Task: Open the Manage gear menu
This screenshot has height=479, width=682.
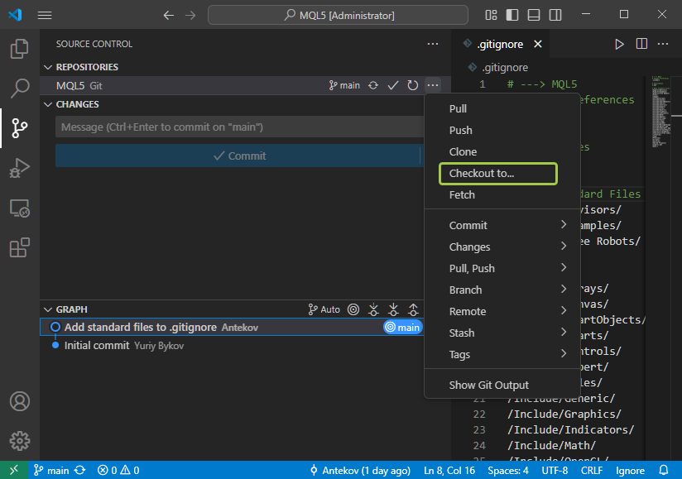Action: (20, 441)
